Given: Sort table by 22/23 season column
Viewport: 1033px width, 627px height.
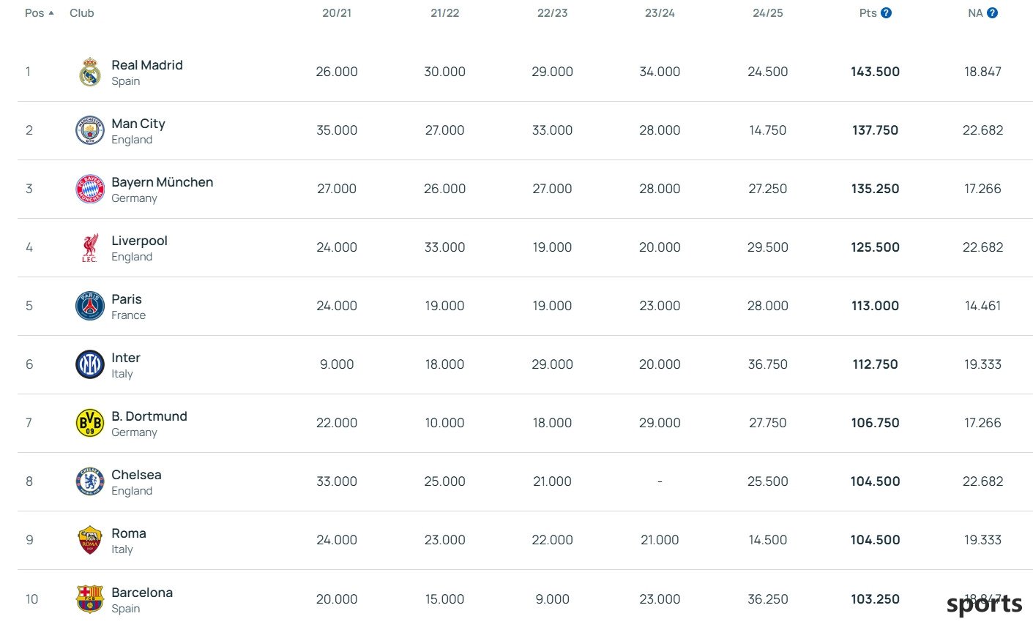Looking at the screenshot, I should point(553,13).
